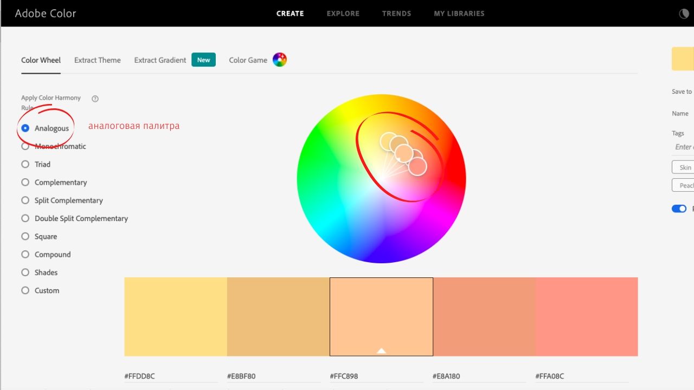Toggle the blue switch in right panel
Image resolution: width=694 pixels, height=390 pixels.
[679, 209]
